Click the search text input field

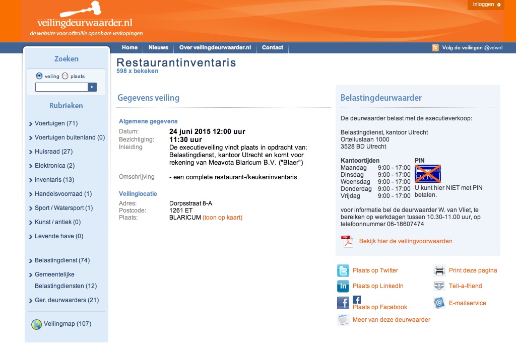(61, 87)
